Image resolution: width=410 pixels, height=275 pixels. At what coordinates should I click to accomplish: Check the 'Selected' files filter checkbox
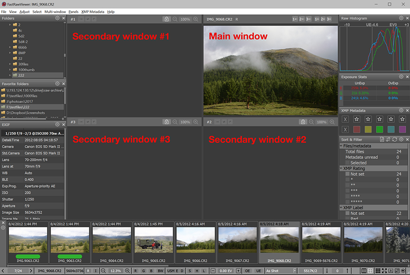[x=347, y=163]
